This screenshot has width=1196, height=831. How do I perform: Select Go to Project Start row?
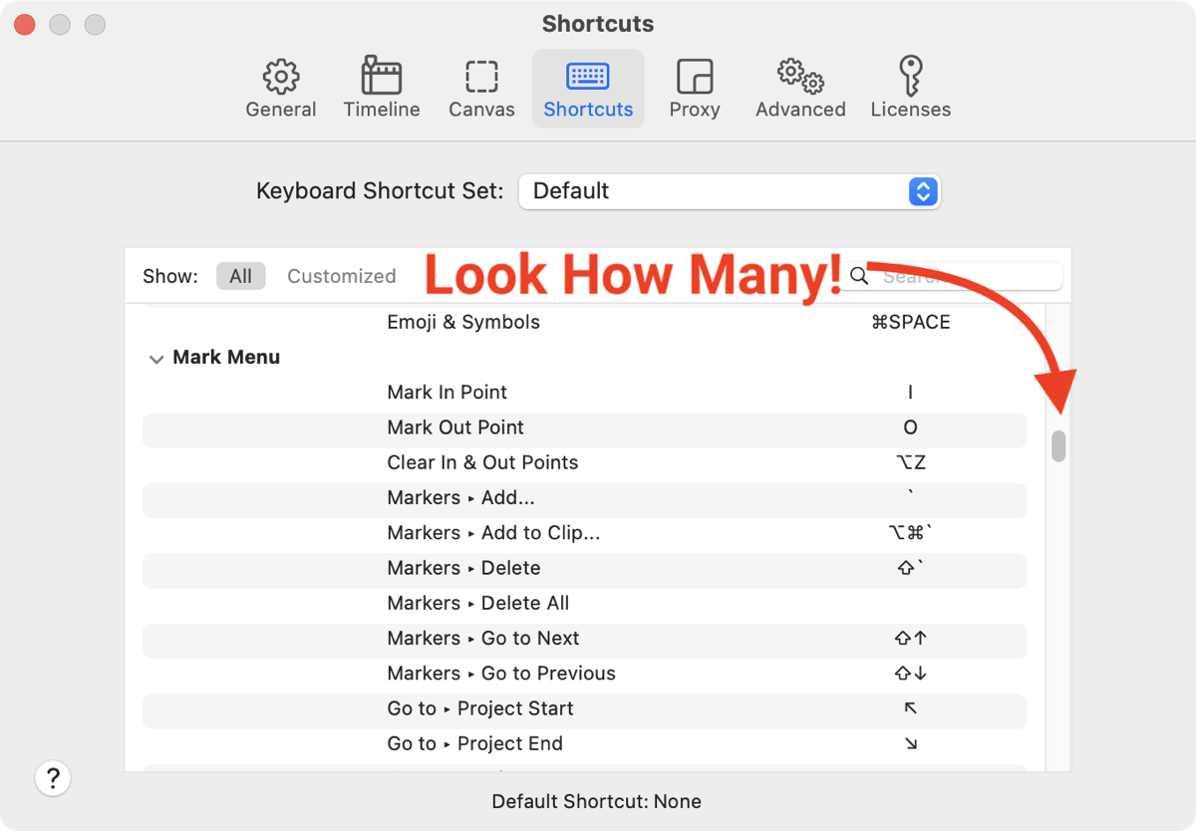click(x=584, y=708)
